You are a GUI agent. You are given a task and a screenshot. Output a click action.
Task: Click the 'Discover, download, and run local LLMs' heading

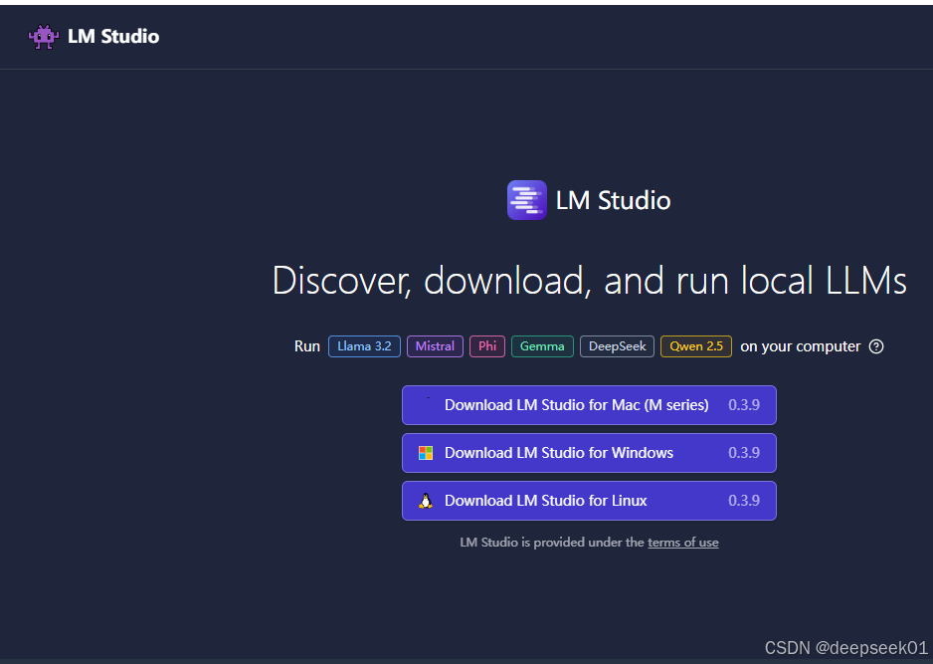pos(589,281)
